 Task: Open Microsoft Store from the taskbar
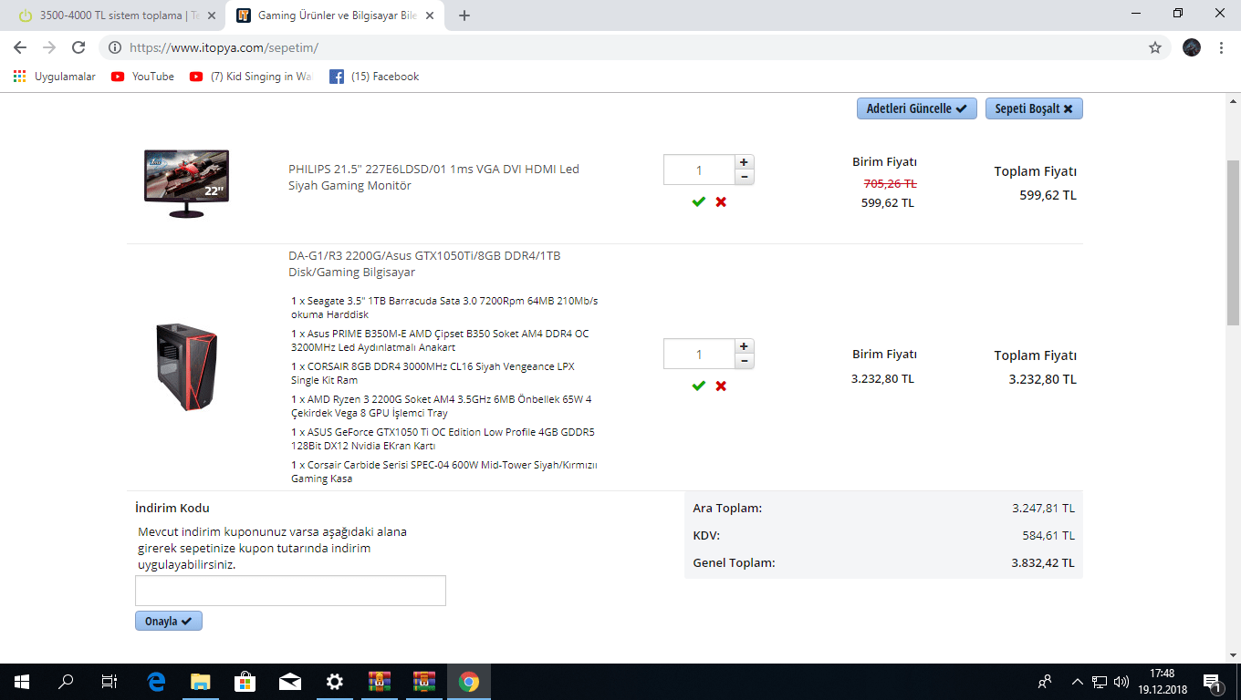tap(245, 682)
